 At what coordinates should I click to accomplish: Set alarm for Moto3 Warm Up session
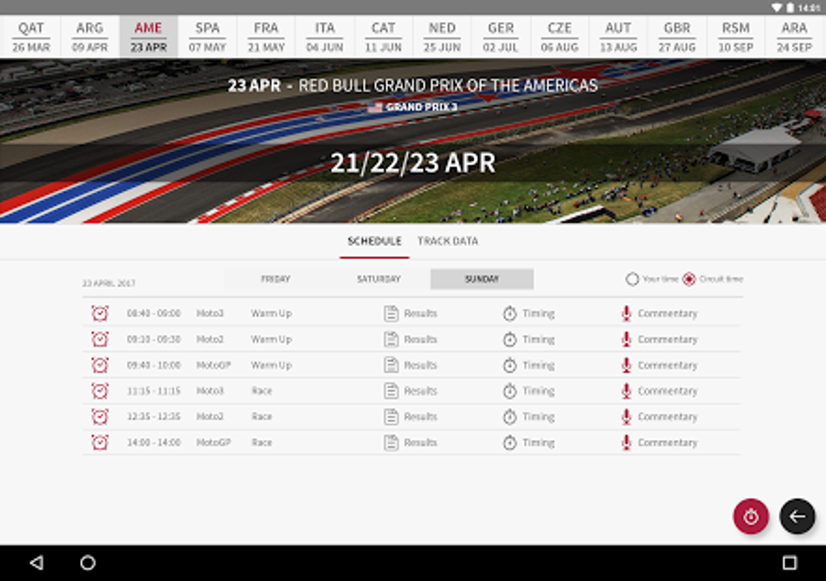[100, 313]
